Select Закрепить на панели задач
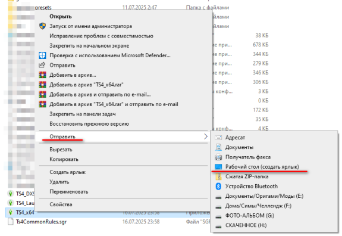Viewport: 342px width, 236px height. click(83, 114)
